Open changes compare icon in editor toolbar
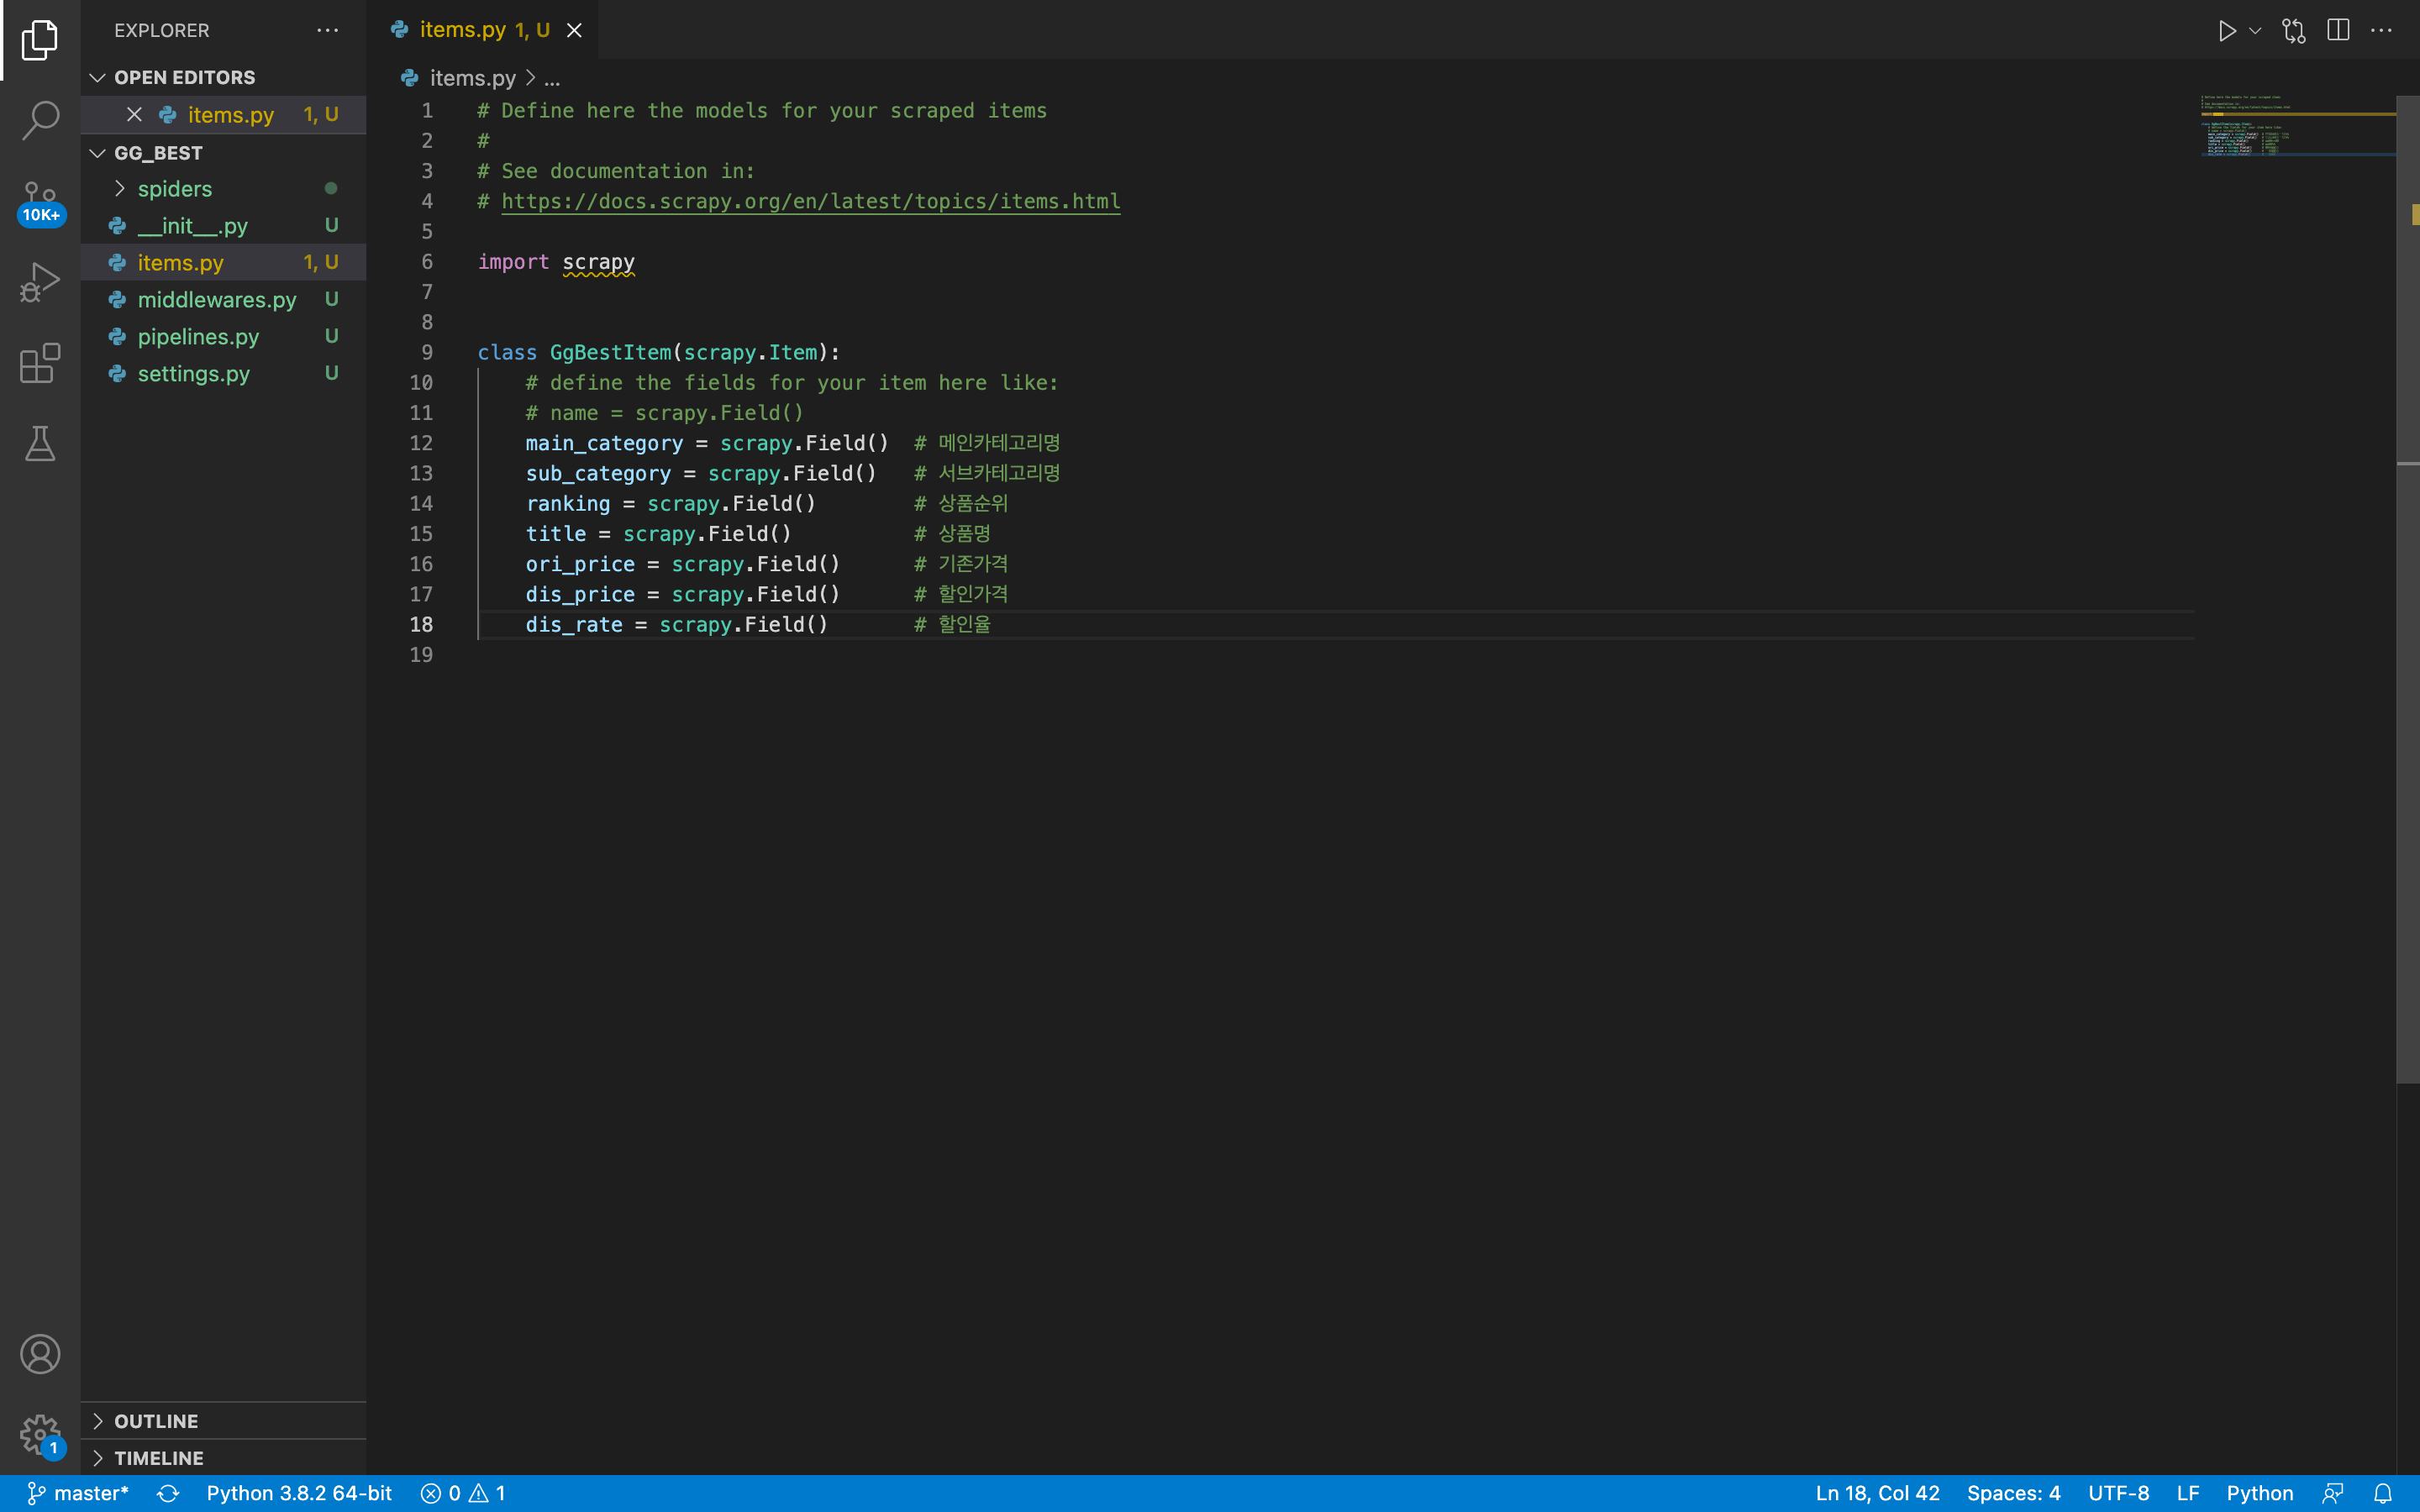This screenshot has height=1512, width=2420. coord(2294,31)
